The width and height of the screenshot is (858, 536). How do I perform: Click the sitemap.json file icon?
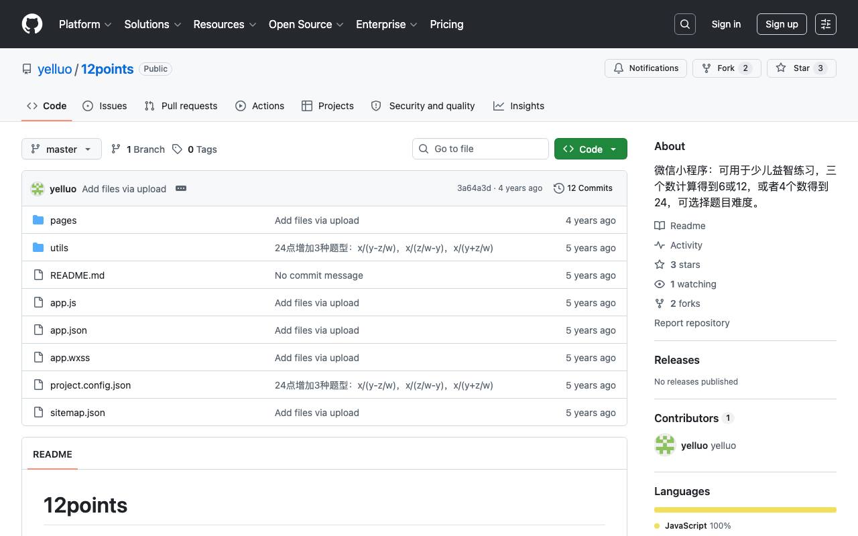click(x=38, y=413)
